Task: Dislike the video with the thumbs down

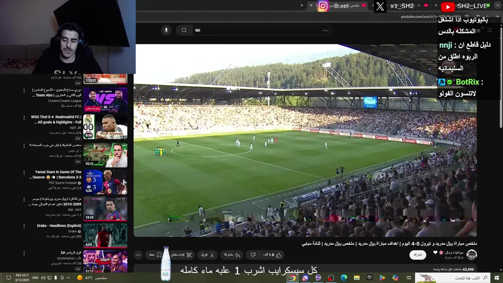Action: (253, 255)
